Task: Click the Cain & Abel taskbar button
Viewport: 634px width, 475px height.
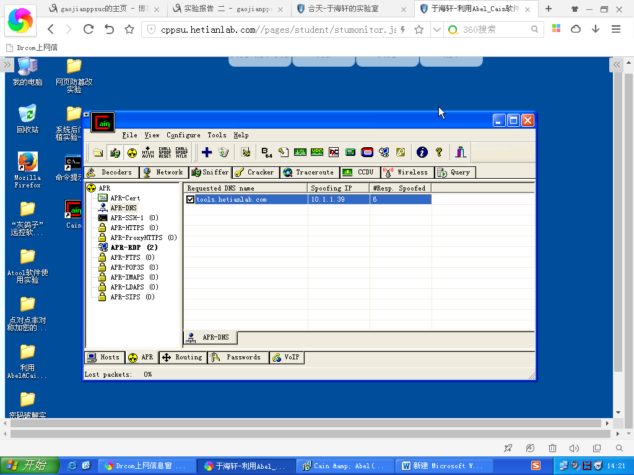Action: tap(344, 466)
